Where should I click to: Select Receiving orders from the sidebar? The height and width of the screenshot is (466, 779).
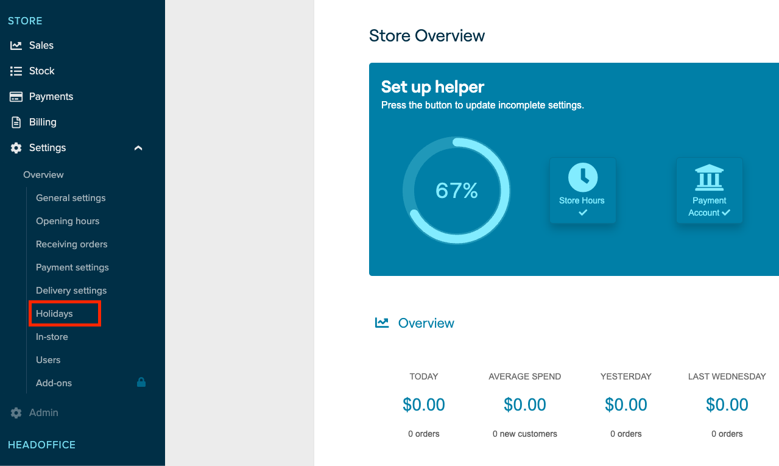(x=71, y=244)
